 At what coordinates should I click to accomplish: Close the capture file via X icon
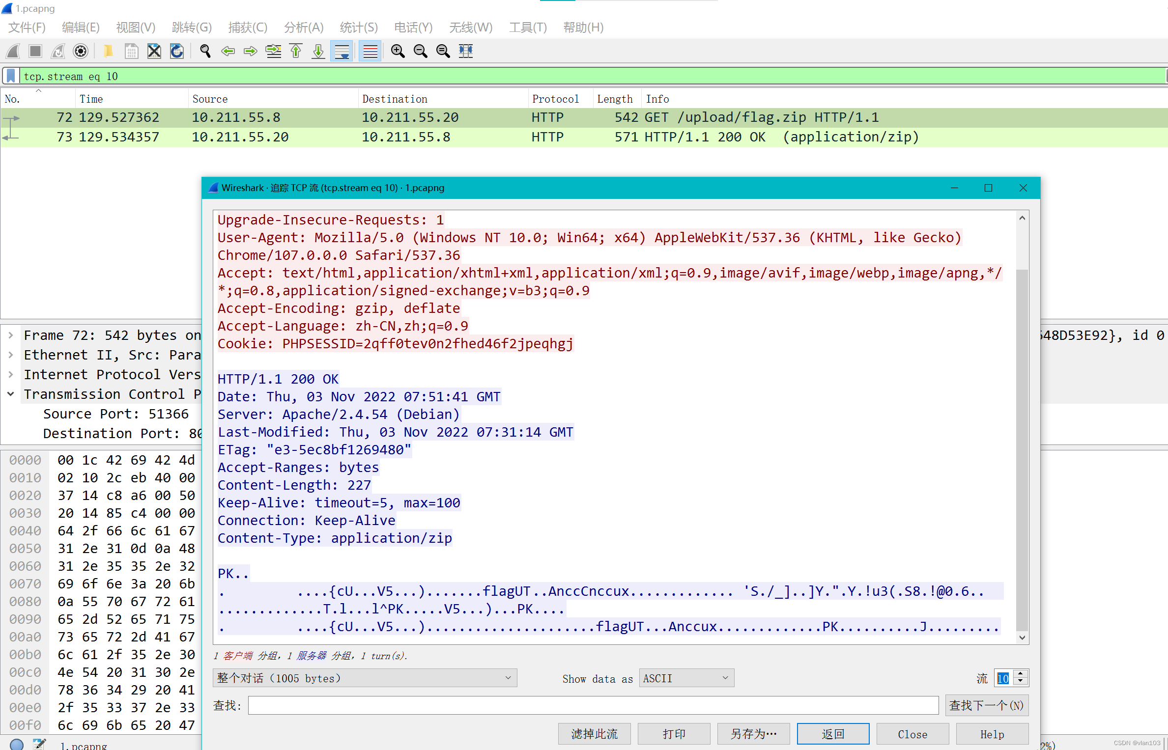click(154, 51)
